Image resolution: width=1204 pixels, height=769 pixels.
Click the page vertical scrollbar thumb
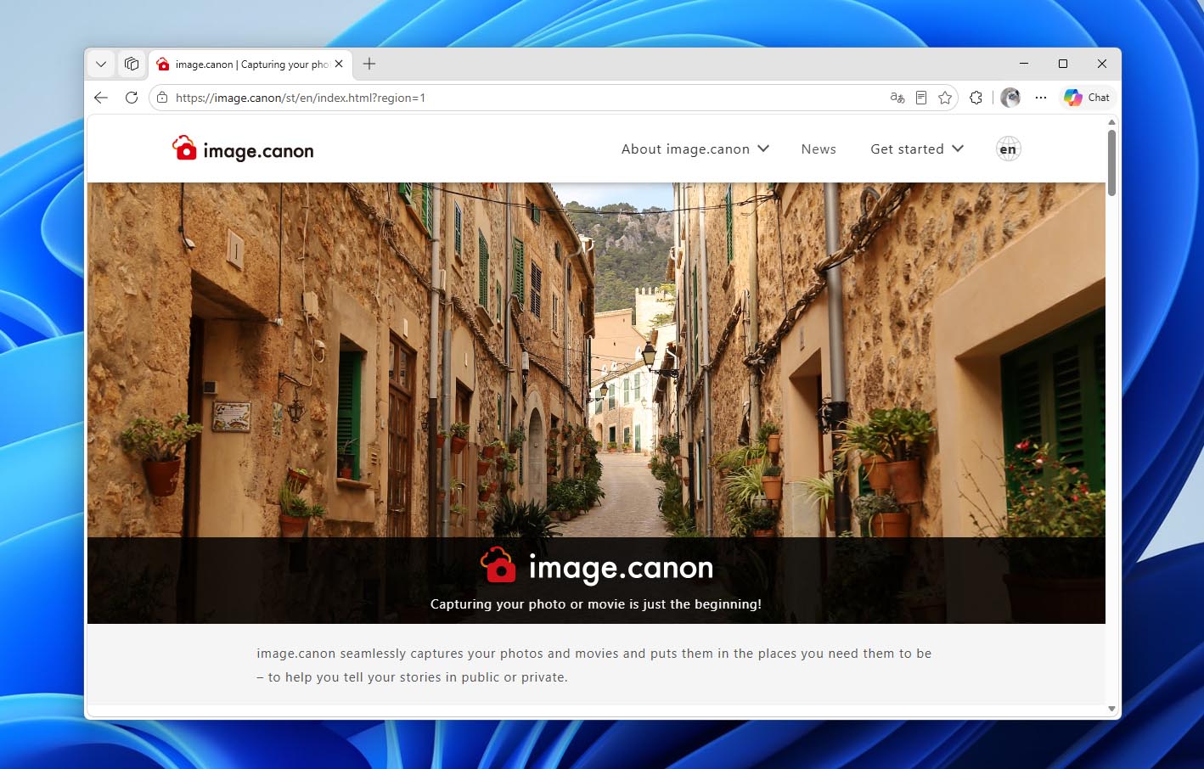coord(1111,163)
